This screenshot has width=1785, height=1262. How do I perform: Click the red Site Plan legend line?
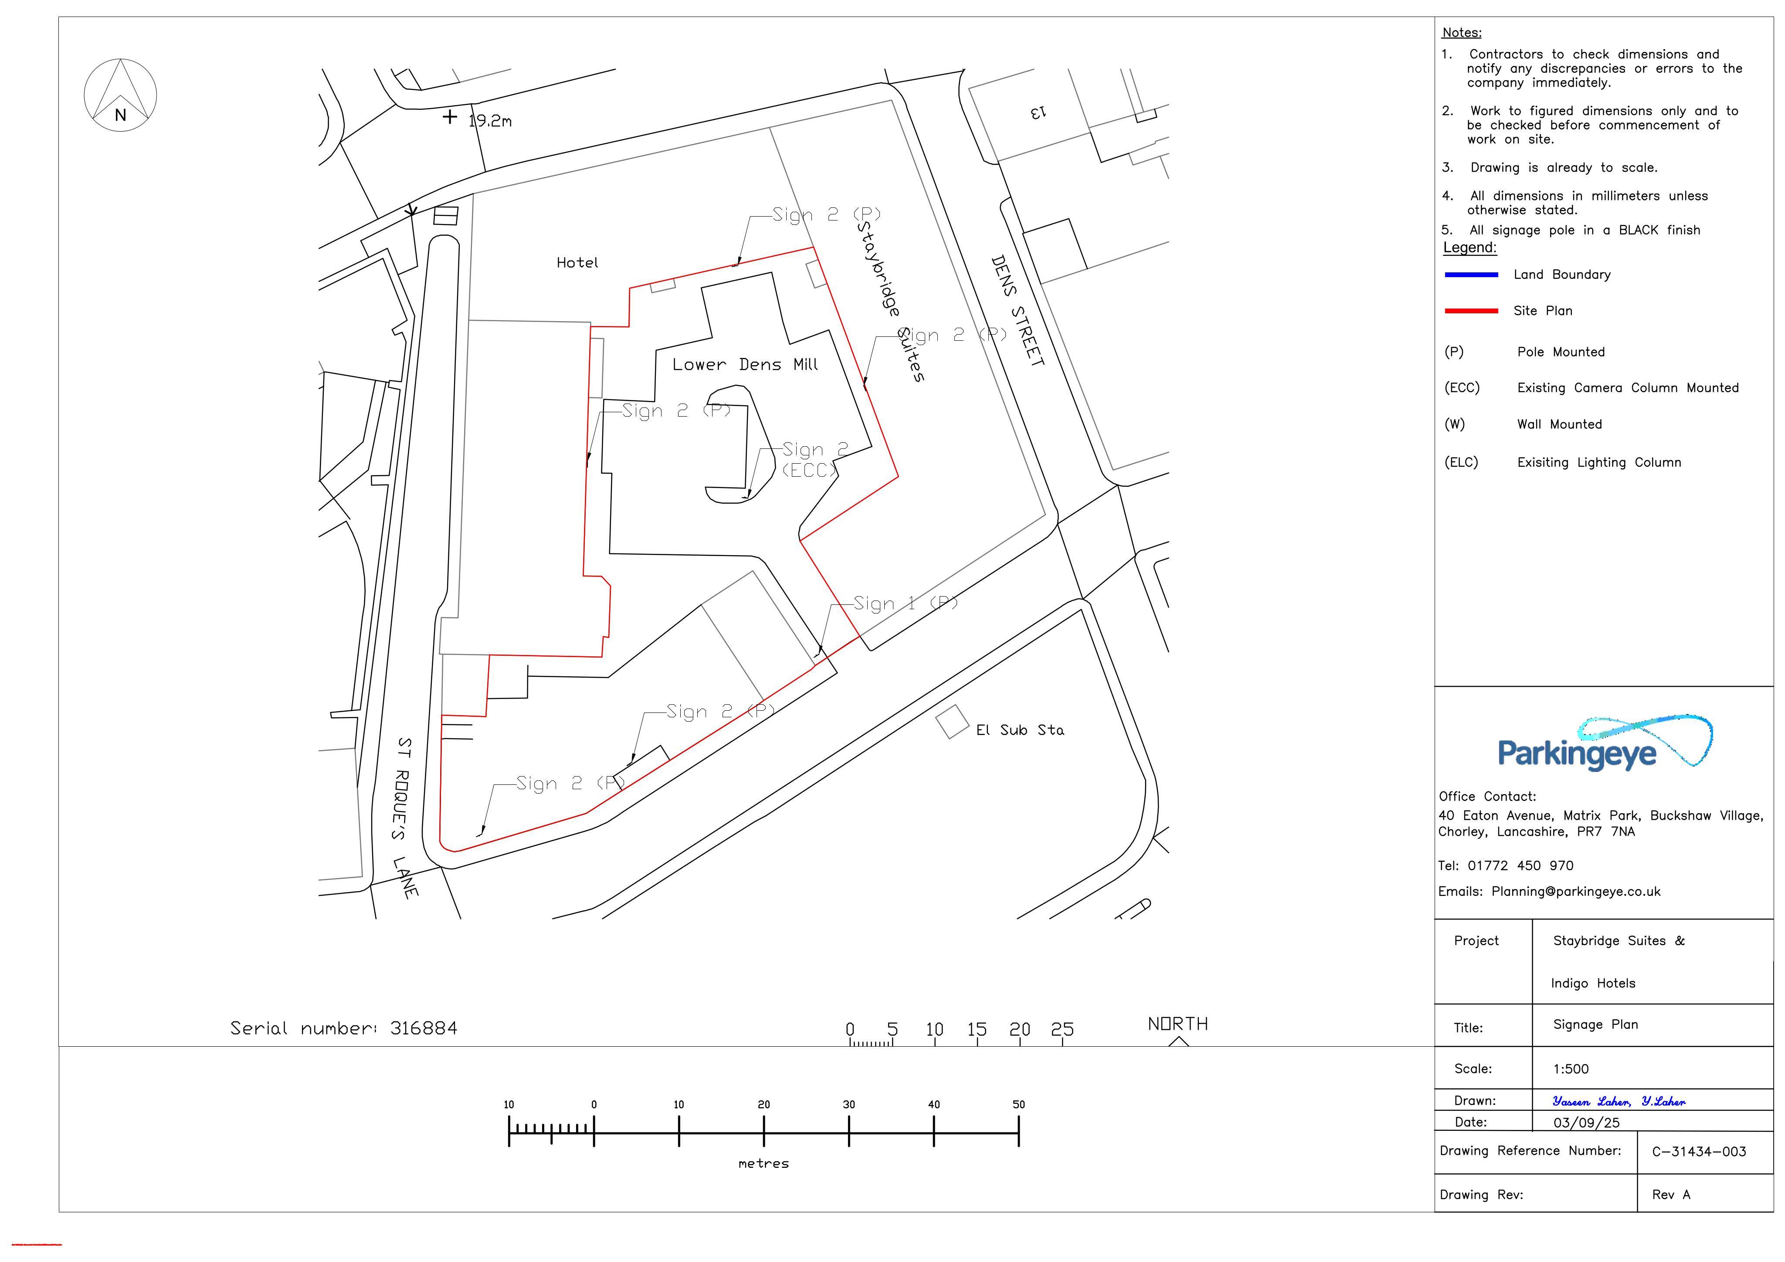(x=1471, y=311)
